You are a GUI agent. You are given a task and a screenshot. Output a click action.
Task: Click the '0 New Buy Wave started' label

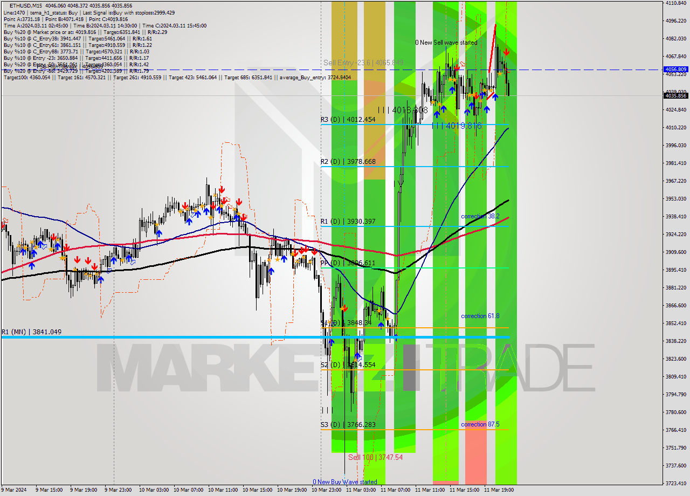click(x=345, y=482)
